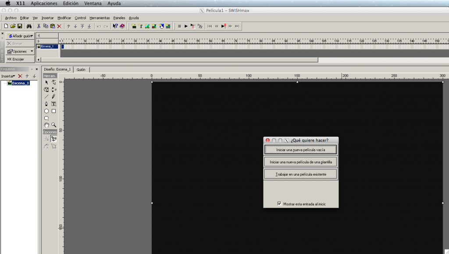Open the Paneles menu
Viewport: 449px width, 254px height.
(x=119, y=18)
